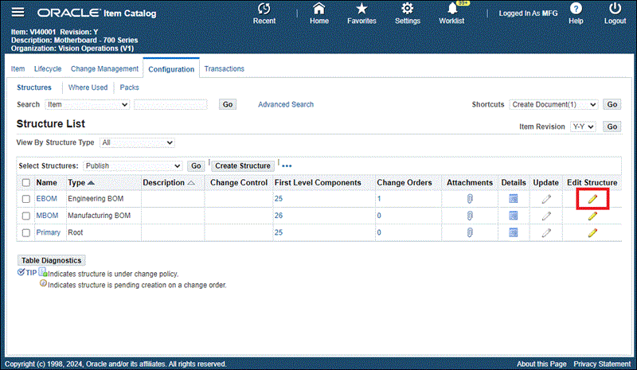The image size is (637, 370).
Task: Click Go next to search field
Action: 228,105
